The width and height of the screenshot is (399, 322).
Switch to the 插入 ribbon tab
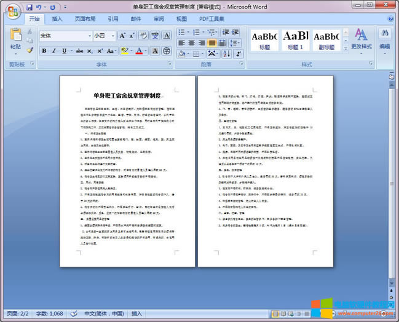[57, 19]
